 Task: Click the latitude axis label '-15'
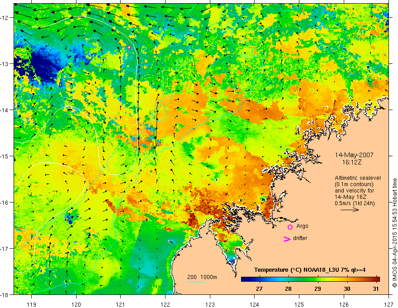click(5, 156)
